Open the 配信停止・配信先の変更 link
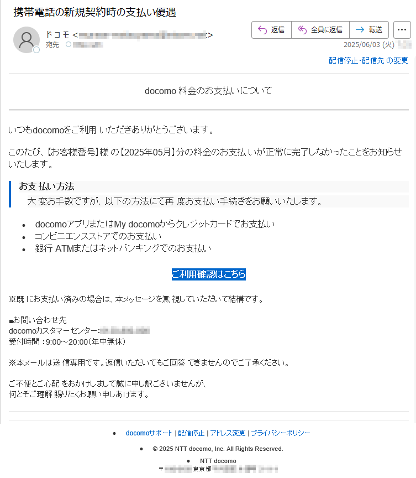416x478 pixels. pos(368,60)
